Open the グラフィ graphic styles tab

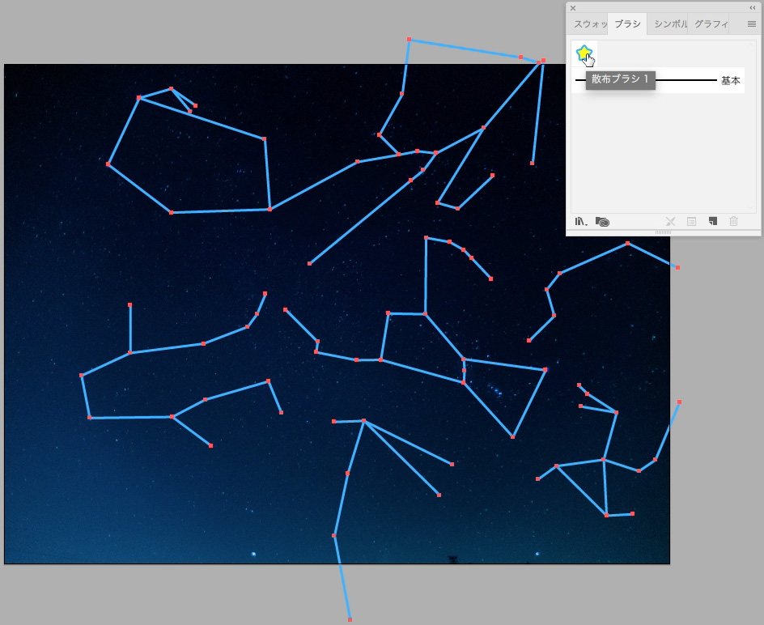[711, 24]
